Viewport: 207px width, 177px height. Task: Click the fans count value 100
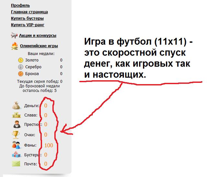49,145
